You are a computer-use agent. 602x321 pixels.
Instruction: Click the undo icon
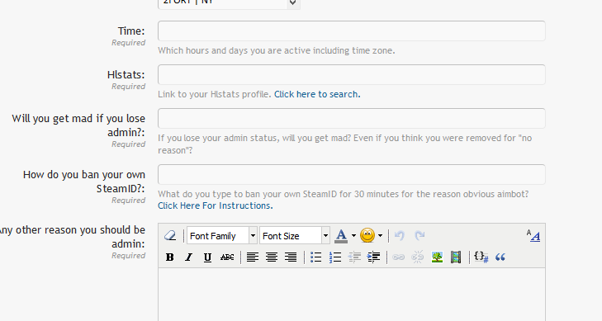pyautogui.click(x=400, y=235)
